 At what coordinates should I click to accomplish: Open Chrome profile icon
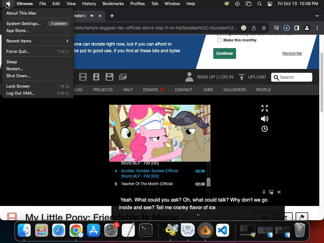tap(307, 28)
